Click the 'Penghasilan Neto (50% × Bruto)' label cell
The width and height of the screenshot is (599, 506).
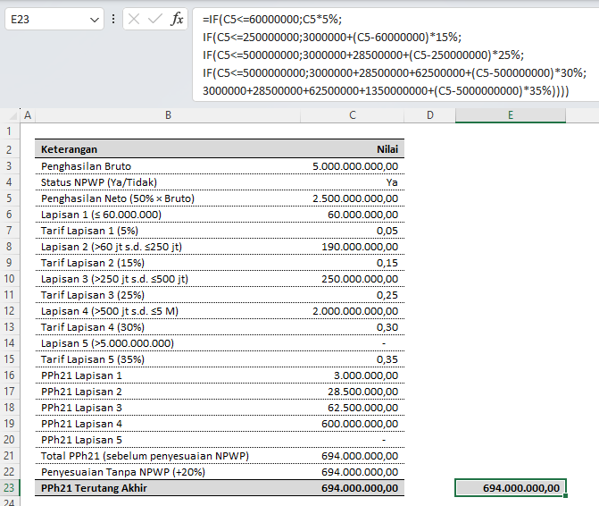[168, 198]
